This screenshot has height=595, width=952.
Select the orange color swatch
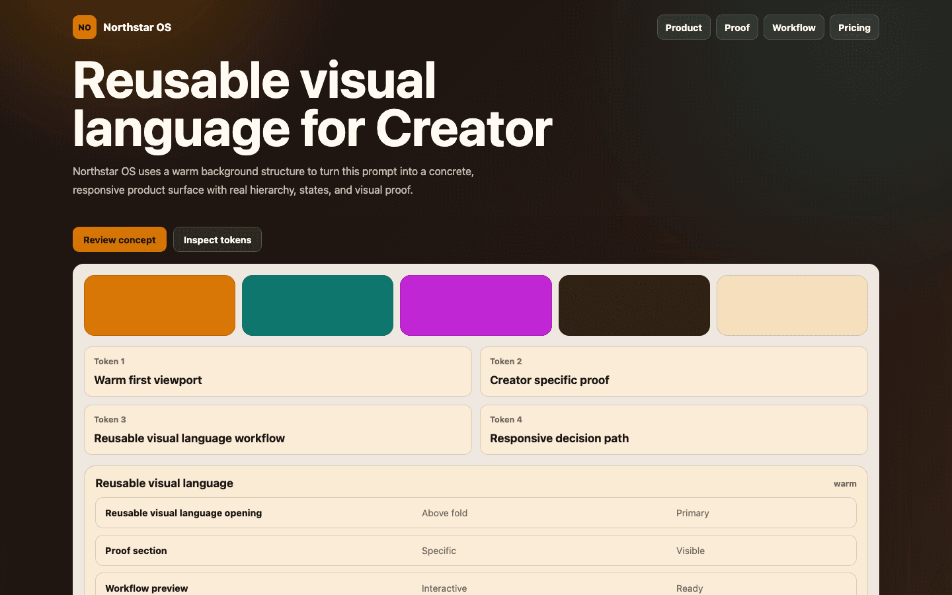(x=159, y=305)
